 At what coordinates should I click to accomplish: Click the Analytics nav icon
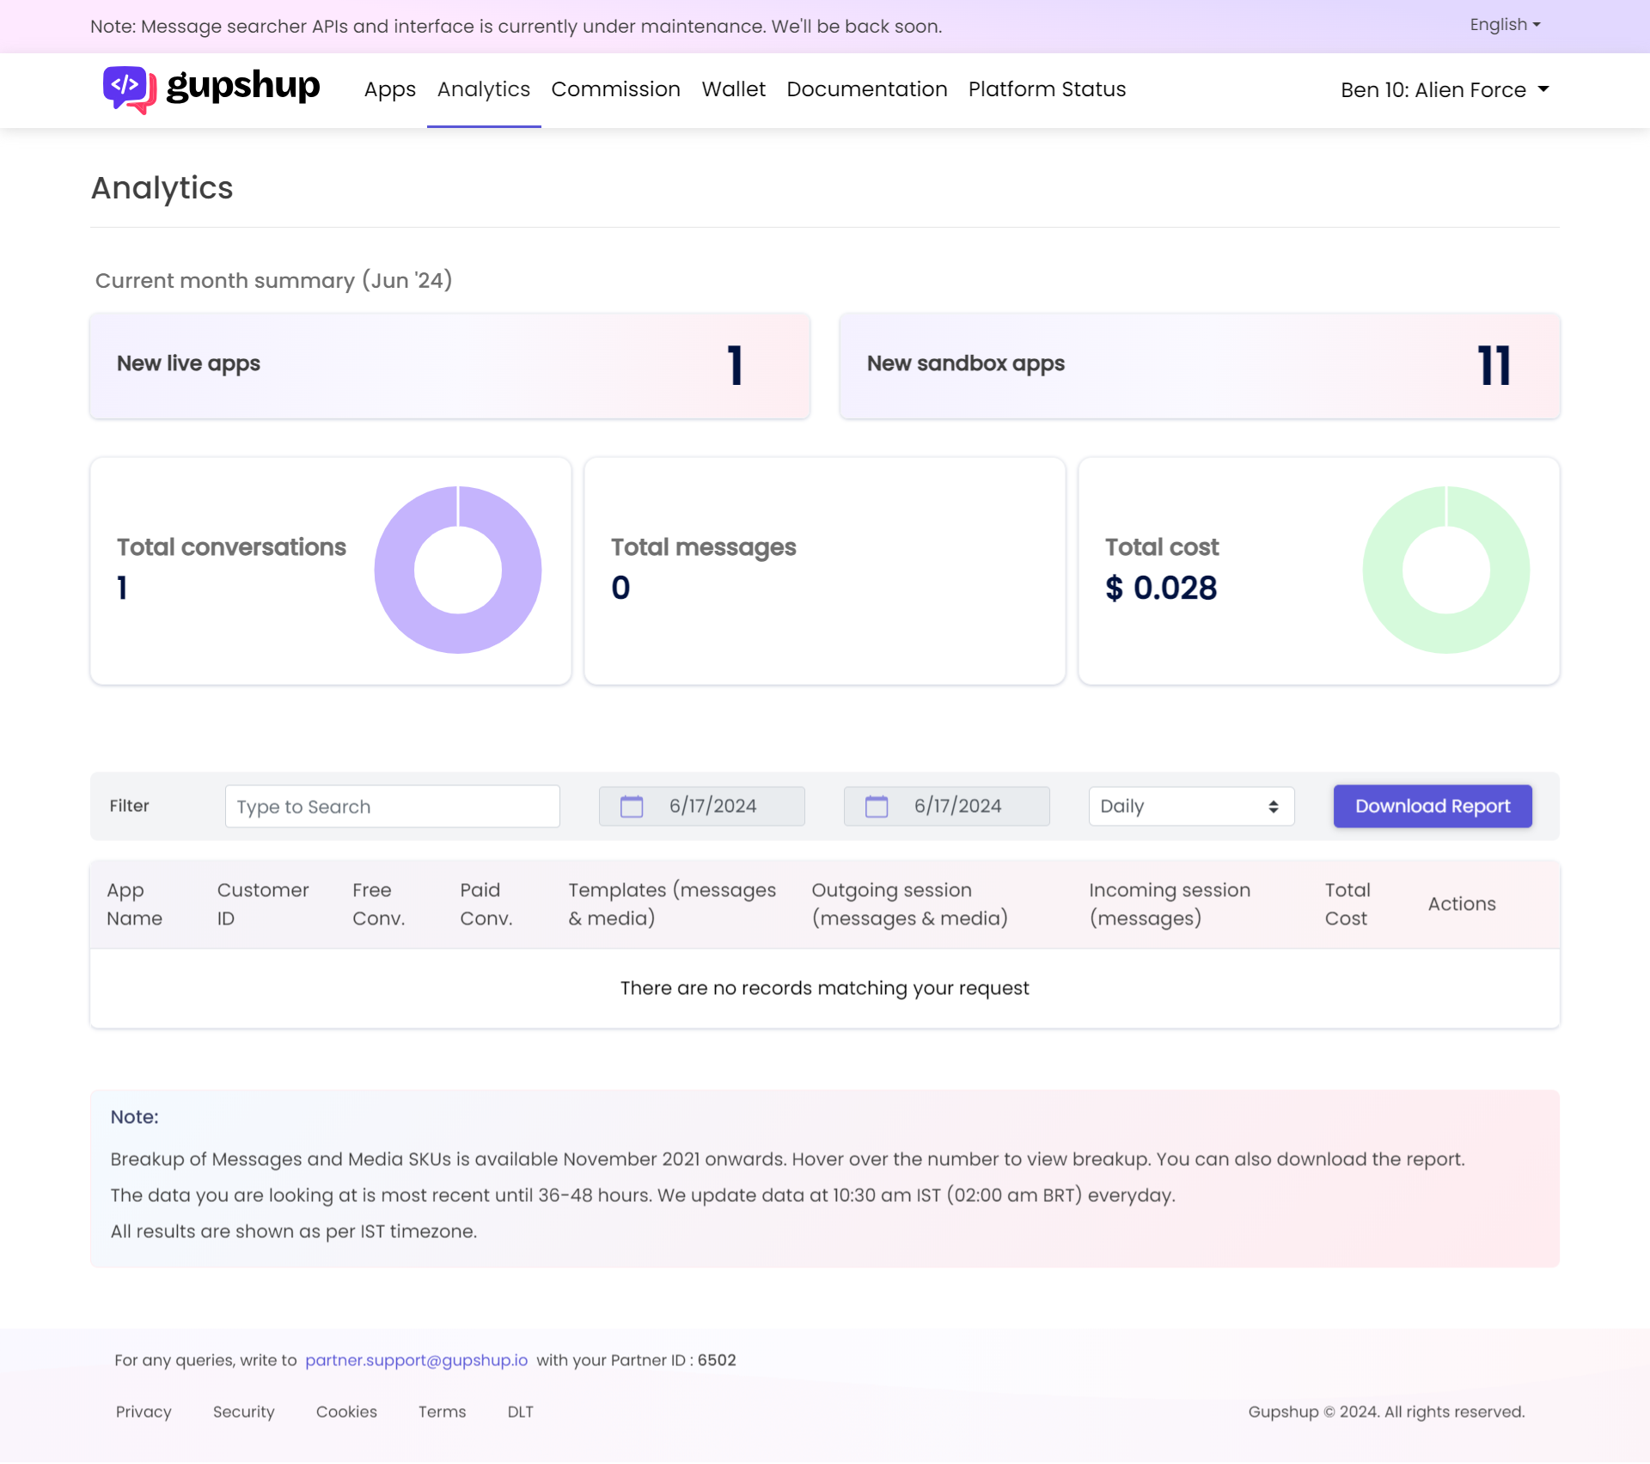click(484, 89)
